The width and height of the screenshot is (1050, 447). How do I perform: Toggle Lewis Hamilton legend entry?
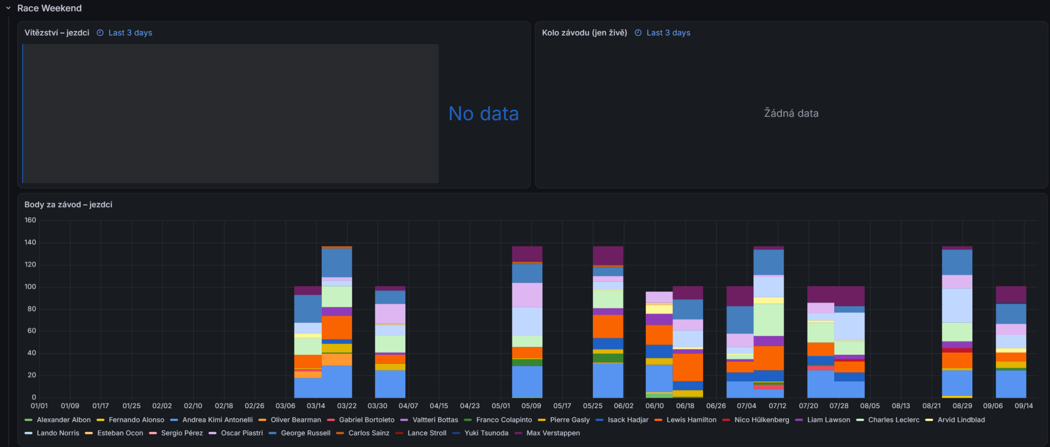[691, 420]
